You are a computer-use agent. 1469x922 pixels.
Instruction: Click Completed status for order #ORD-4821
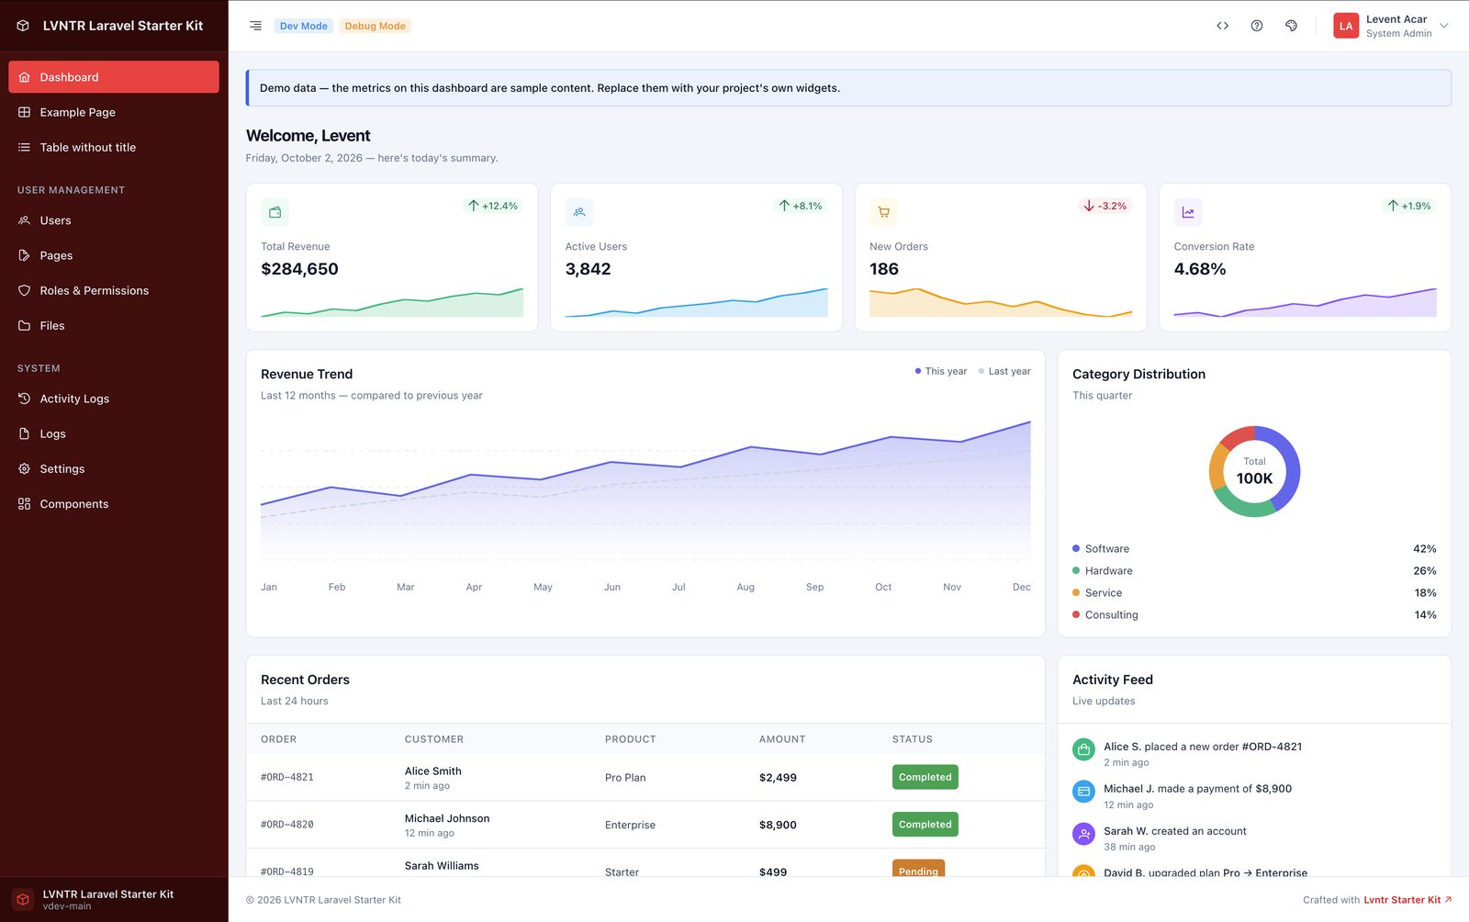[925, 777]
